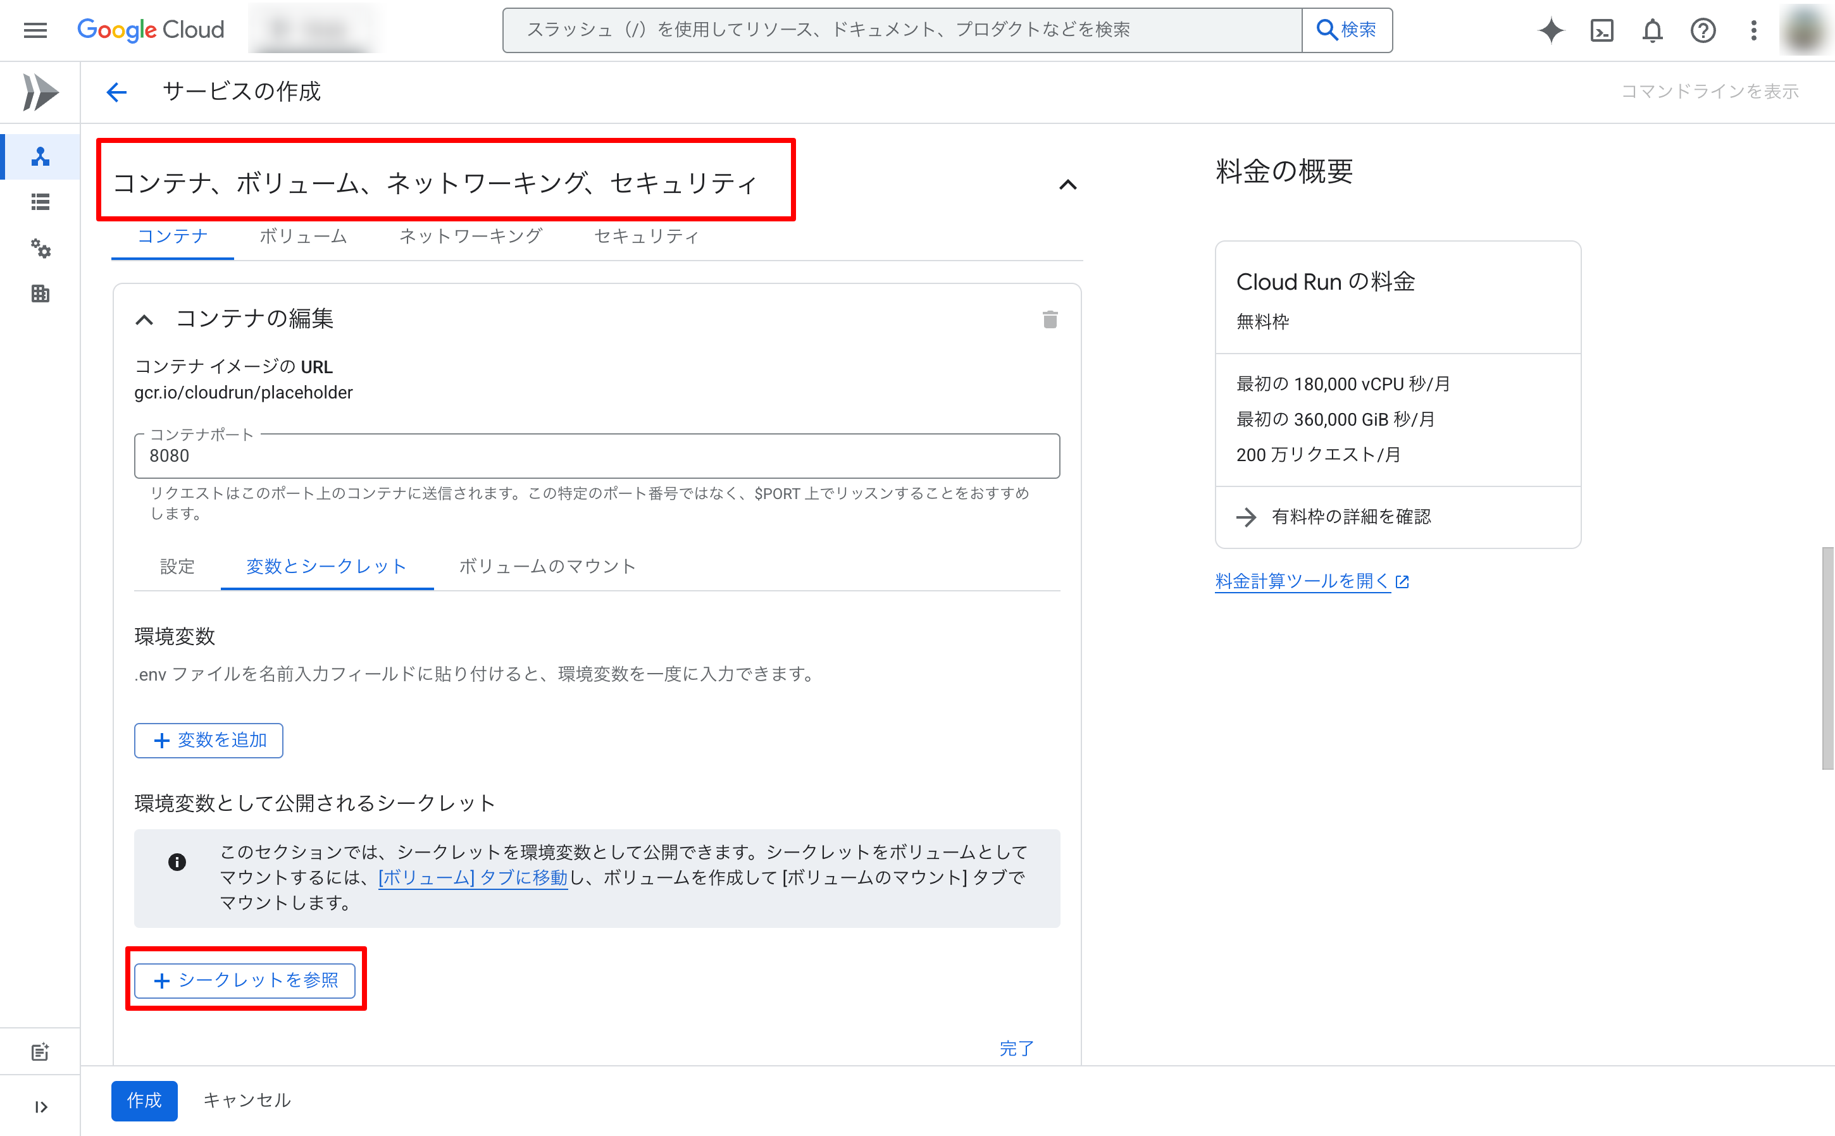Switch to the セキュリティ tab
Image resolution: width=1835 pixels, height=1136 pixels.
click(x=646, y=237)
